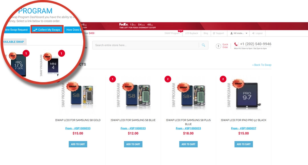308x165 pixels.
Task: Expand the Hi! account dropdown
Action: tap(239, 33)
